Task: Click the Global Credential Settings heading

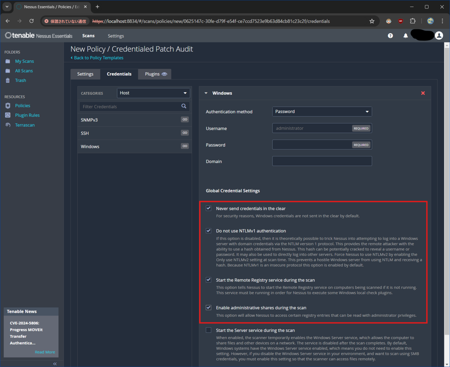Action: pos(233,191)
